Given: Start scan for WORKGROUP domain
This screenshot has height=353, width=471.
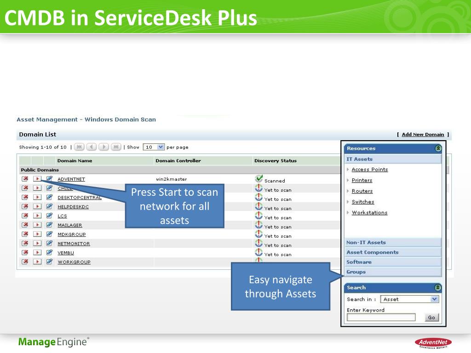Looking at the screenshot, I should (x=37, y=262).
